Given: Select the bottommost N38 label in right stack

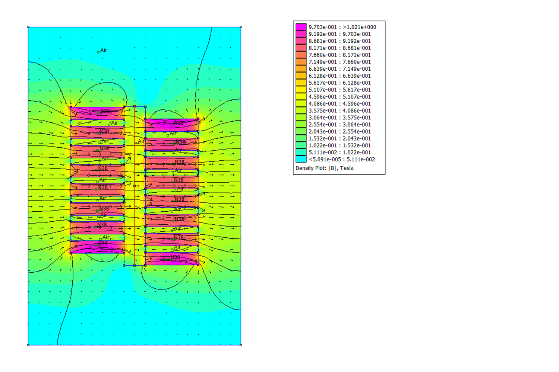Looking at the screenshot, I should point(175,257).
